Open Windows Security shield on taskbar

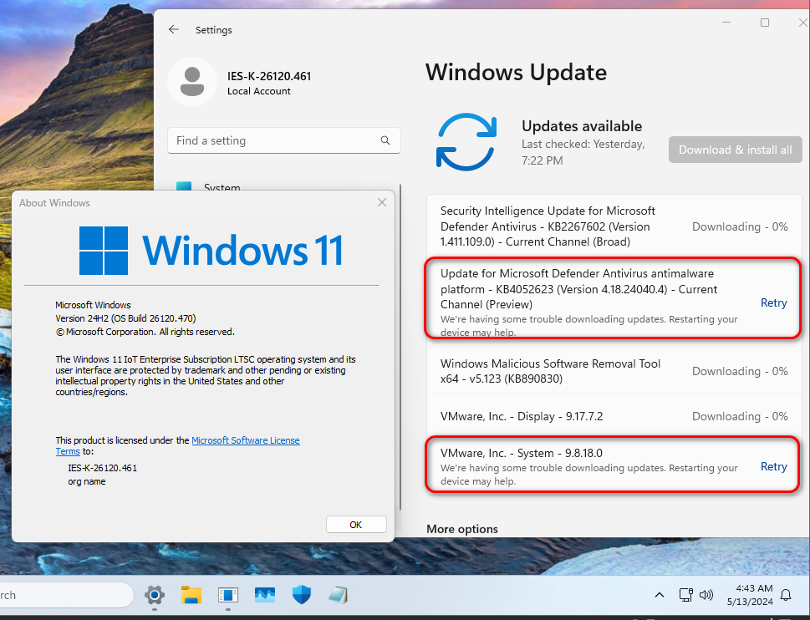(x=302, y=595)
